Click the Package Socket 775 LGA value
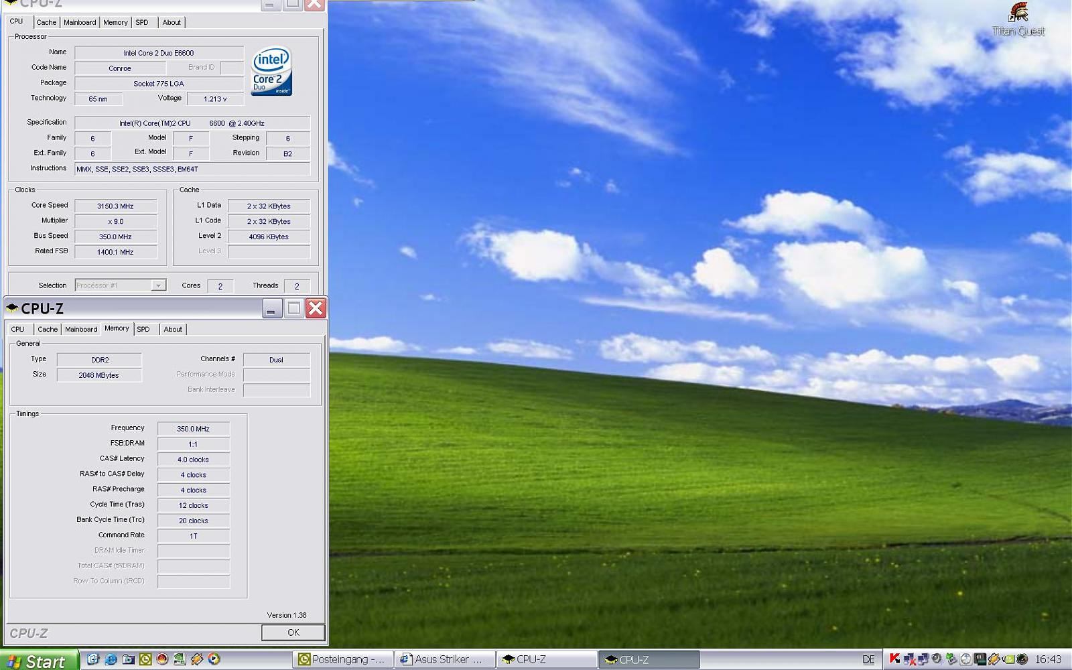 click(x=159, y=84)
